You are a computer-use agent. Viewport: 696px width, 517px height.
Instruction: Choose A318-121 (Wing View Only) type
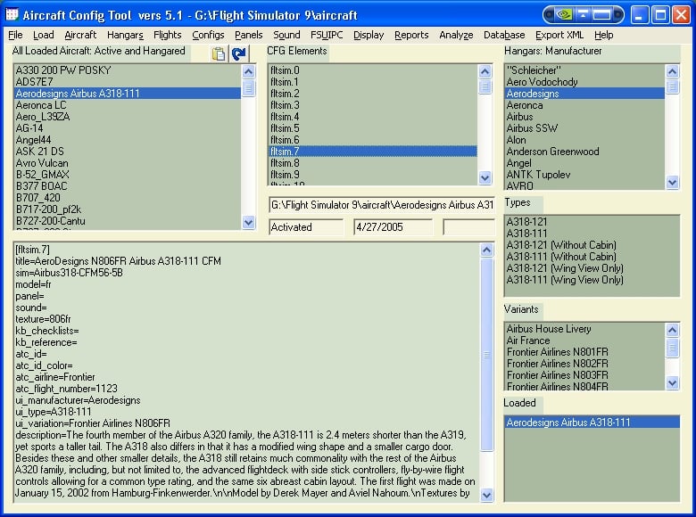pos(564,268)
